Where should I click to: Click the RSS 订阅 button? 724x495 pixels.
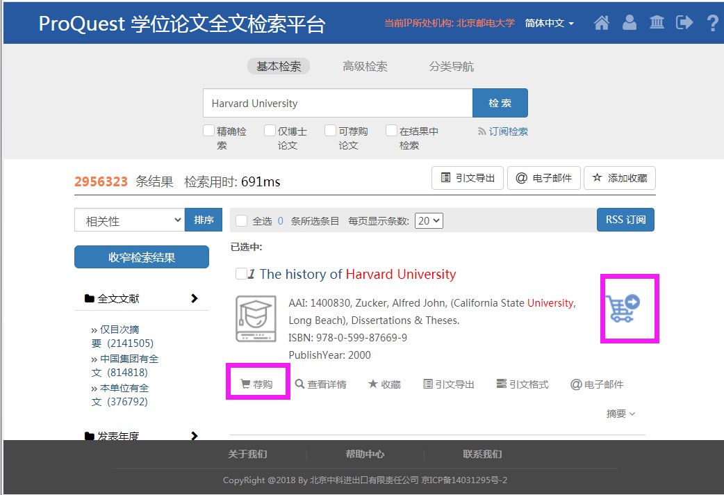(x=625, y=220)
